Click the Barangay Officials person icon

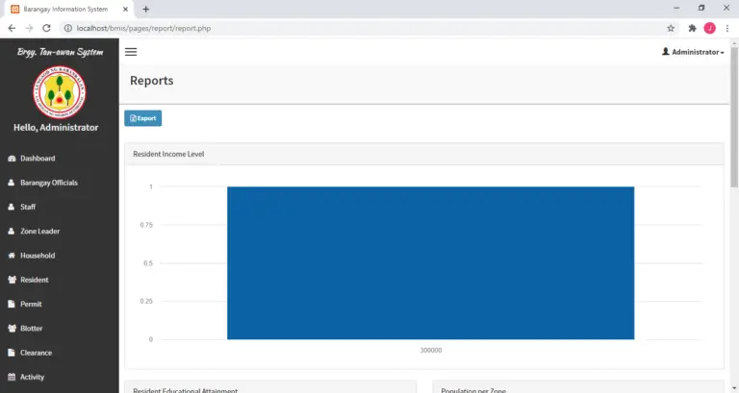tap(12, 183)
